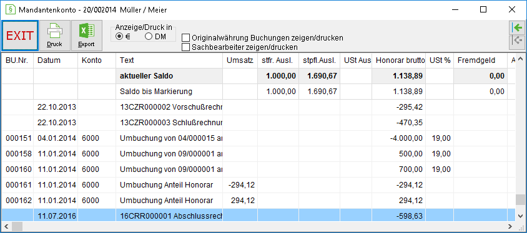Click the Fremdgeld column header
Screen dimensions: 527x233
pos(480,60)
